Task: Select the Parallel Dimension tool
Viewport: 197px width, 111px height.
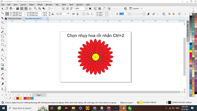Action: tap(2, 55)
